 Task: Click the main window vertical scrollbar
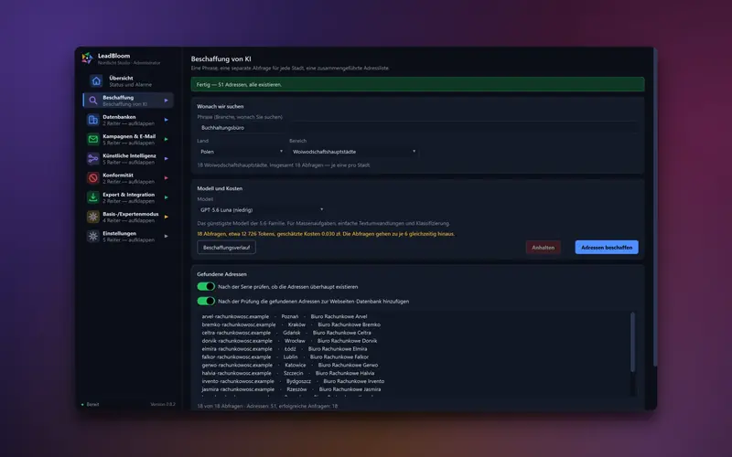(x=655, y=207)
